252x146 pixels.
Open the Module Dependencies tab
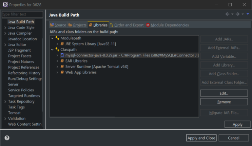[x=168, y=25]
